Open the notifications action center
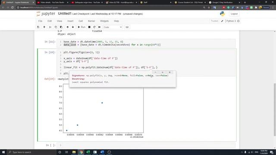This screenshot has height=155, width=276. click(272, 152)
